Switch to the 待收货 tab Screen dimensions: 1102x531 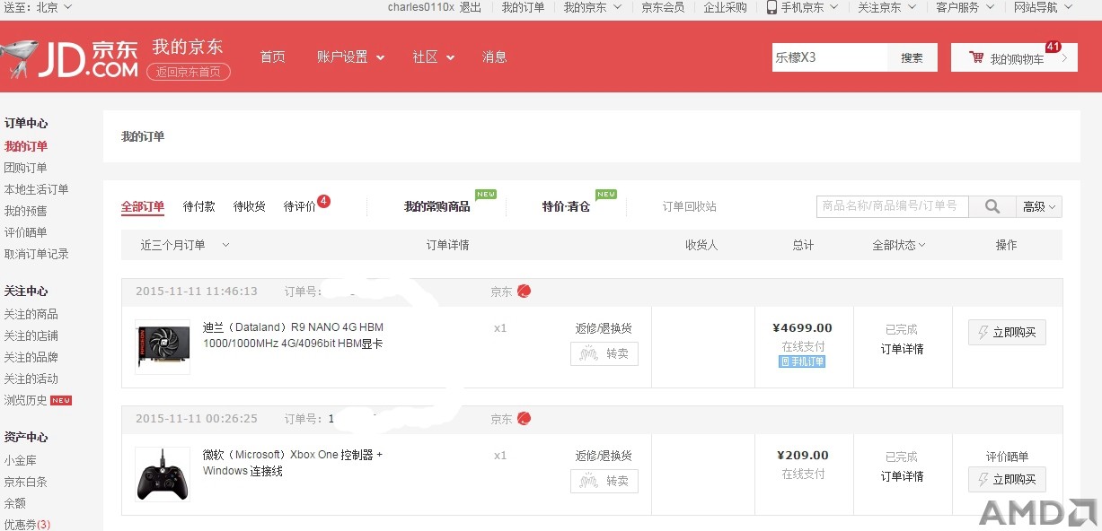pos(250,206)
